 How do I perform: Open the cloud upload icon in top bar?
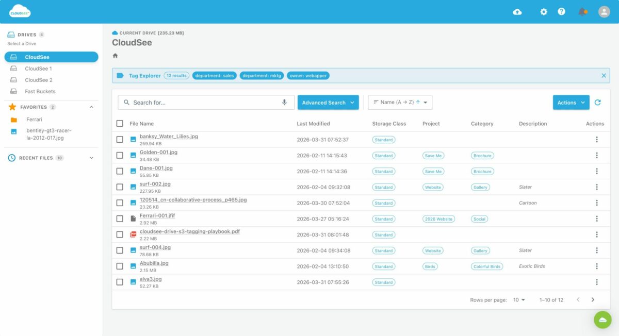click(517, 11)
